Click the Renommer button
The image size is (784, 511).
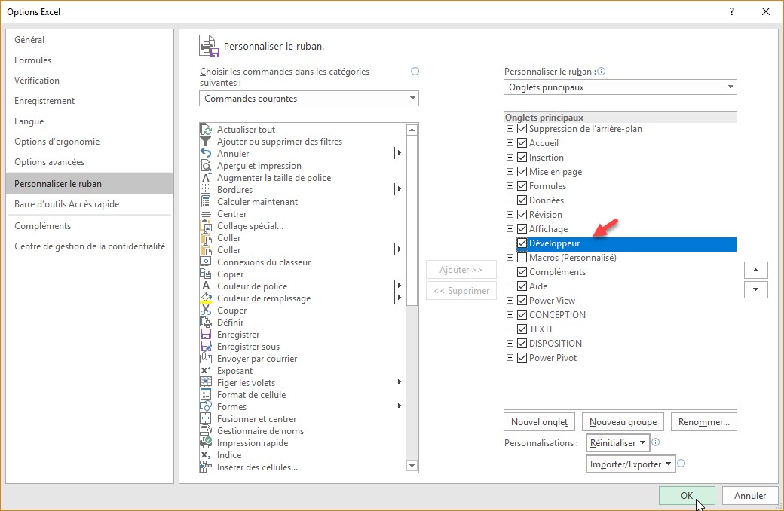tap(703, 421)
